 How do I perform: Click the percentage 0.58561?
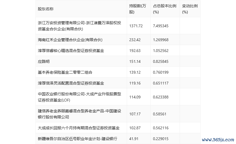[160, 114]
